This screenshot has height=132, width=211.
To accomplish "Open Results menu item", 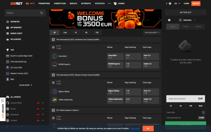I will click(73, 4).
